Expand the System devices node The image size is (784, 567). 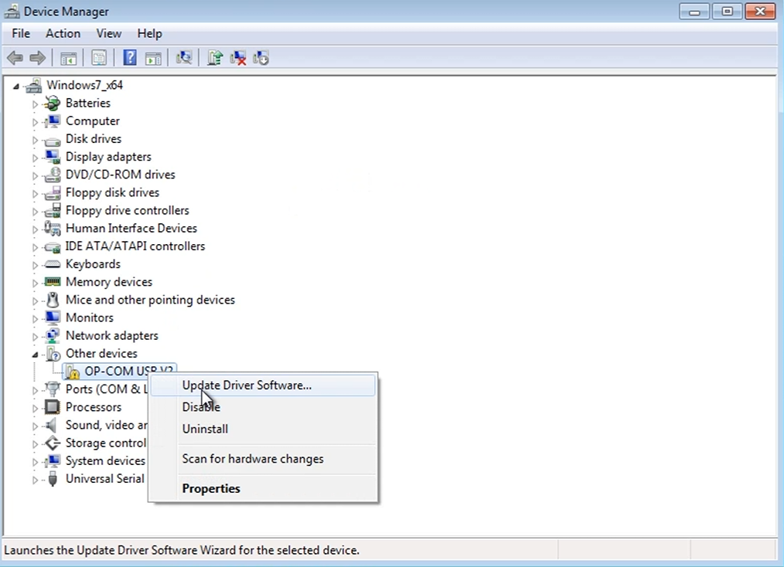[x=35, y=462]
